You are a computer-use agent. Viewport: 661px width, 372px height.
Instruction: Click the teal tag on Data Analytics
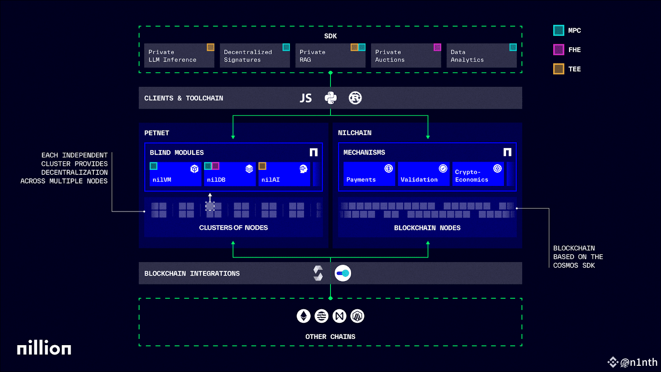pyautogui.click(x=513, y=47)
